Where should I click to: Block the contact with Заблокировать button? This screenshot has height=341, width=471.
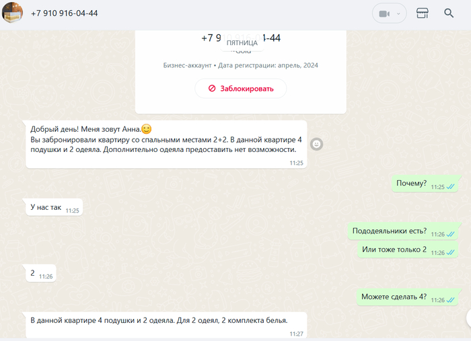coord(240,88)
